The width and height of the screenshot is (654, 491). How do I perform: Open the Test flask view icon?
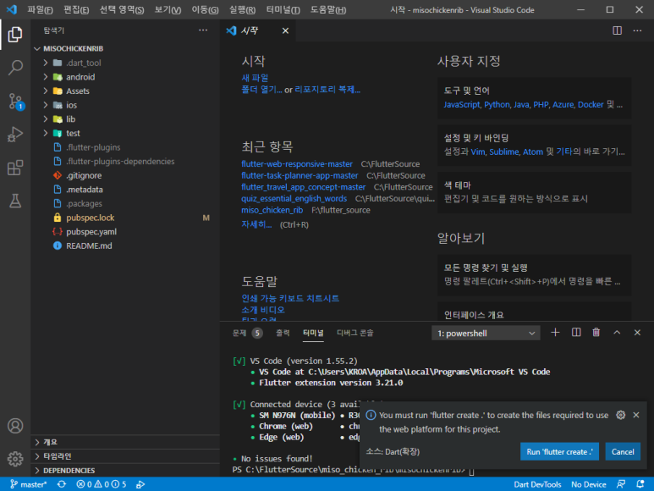click(15, 201)
